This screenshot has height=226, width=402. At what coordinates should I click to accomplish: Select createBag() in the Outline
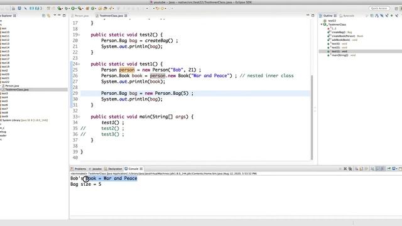pos(339,32)
